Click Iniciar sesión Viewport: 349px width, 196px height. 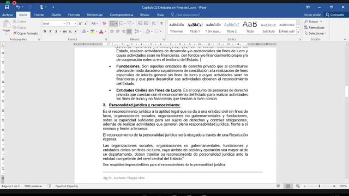click(312, 15)
